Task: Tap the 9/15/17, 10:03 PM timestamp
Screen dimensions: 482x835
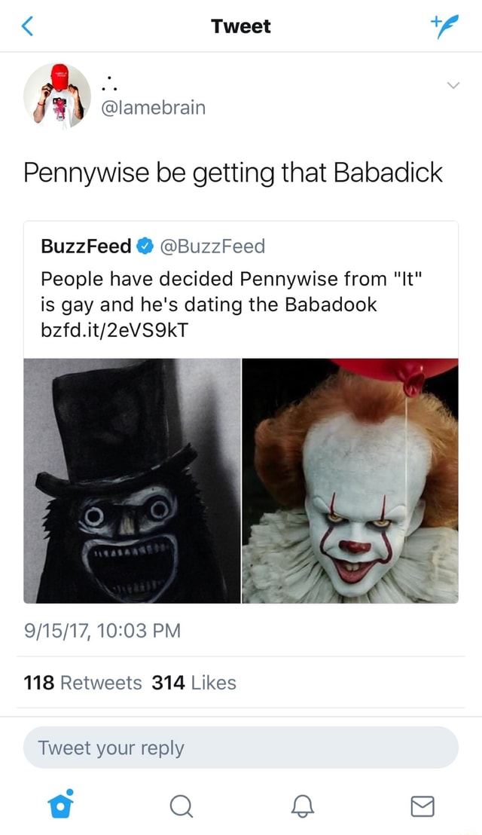Action: (x=102, y=629)
